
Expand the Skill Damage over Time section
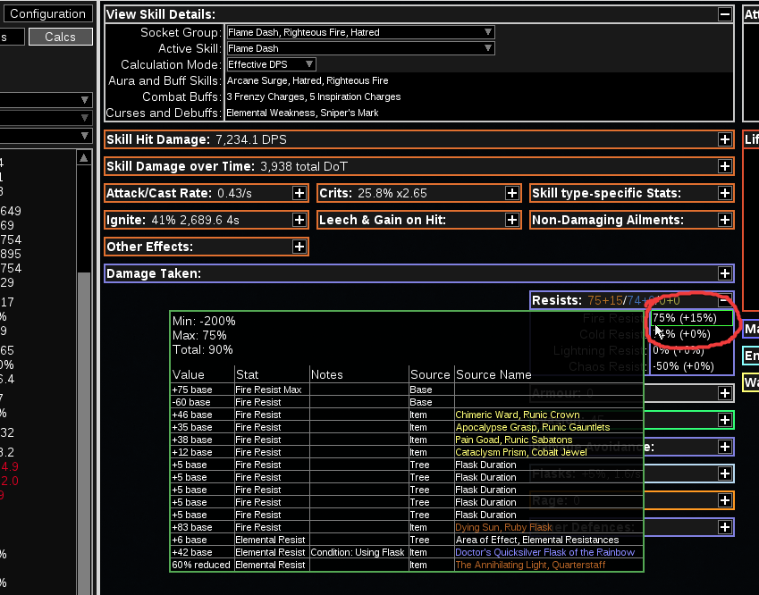point(724,166)
